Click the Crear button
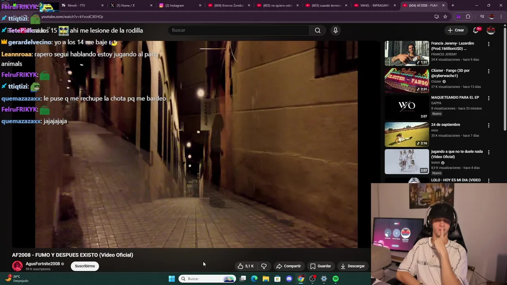This screenshot has width=507, height=285. click(456, 30)
